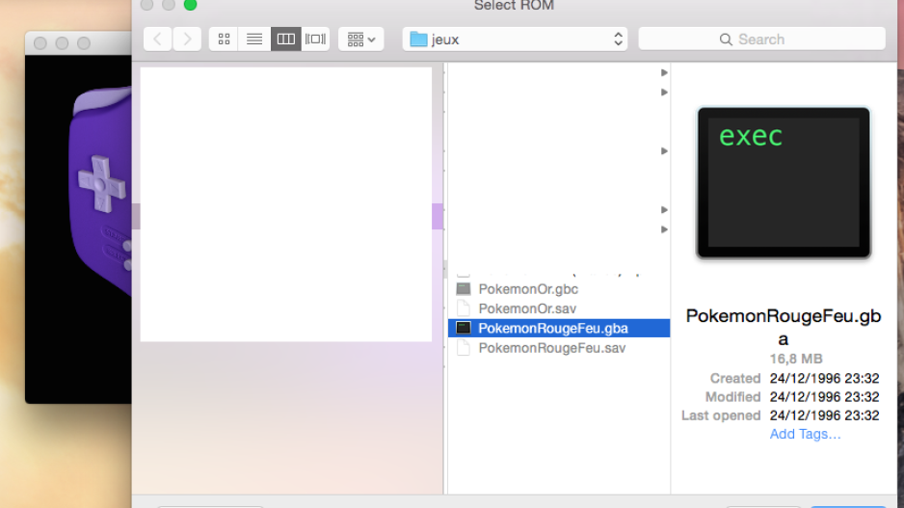The width and height of the screenshot is (904, 508).
Task: Click the 16,8 MB file size text
Action: pyautogui.click(x=796, y=359)
